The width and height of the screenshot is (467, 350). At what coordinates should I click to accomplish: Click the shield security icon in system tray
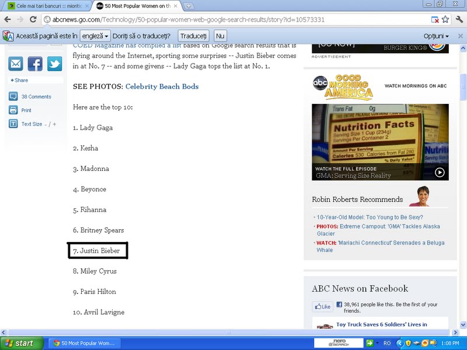point(408,343)
